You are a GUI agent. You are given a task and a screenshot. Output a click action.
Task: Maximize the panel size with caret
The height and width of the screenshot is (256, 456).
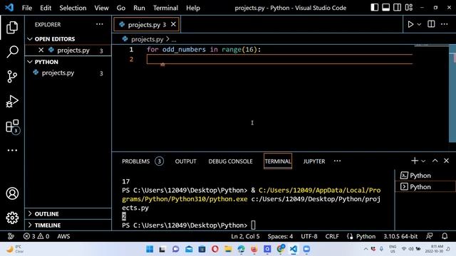tap(435, 161)
